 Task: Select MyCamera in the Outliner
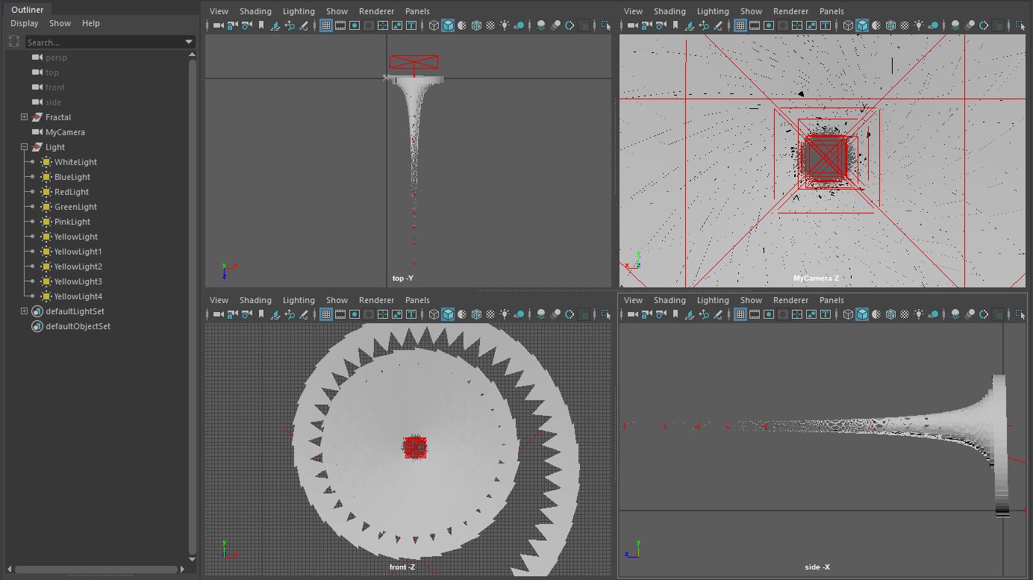pos(65,132)
